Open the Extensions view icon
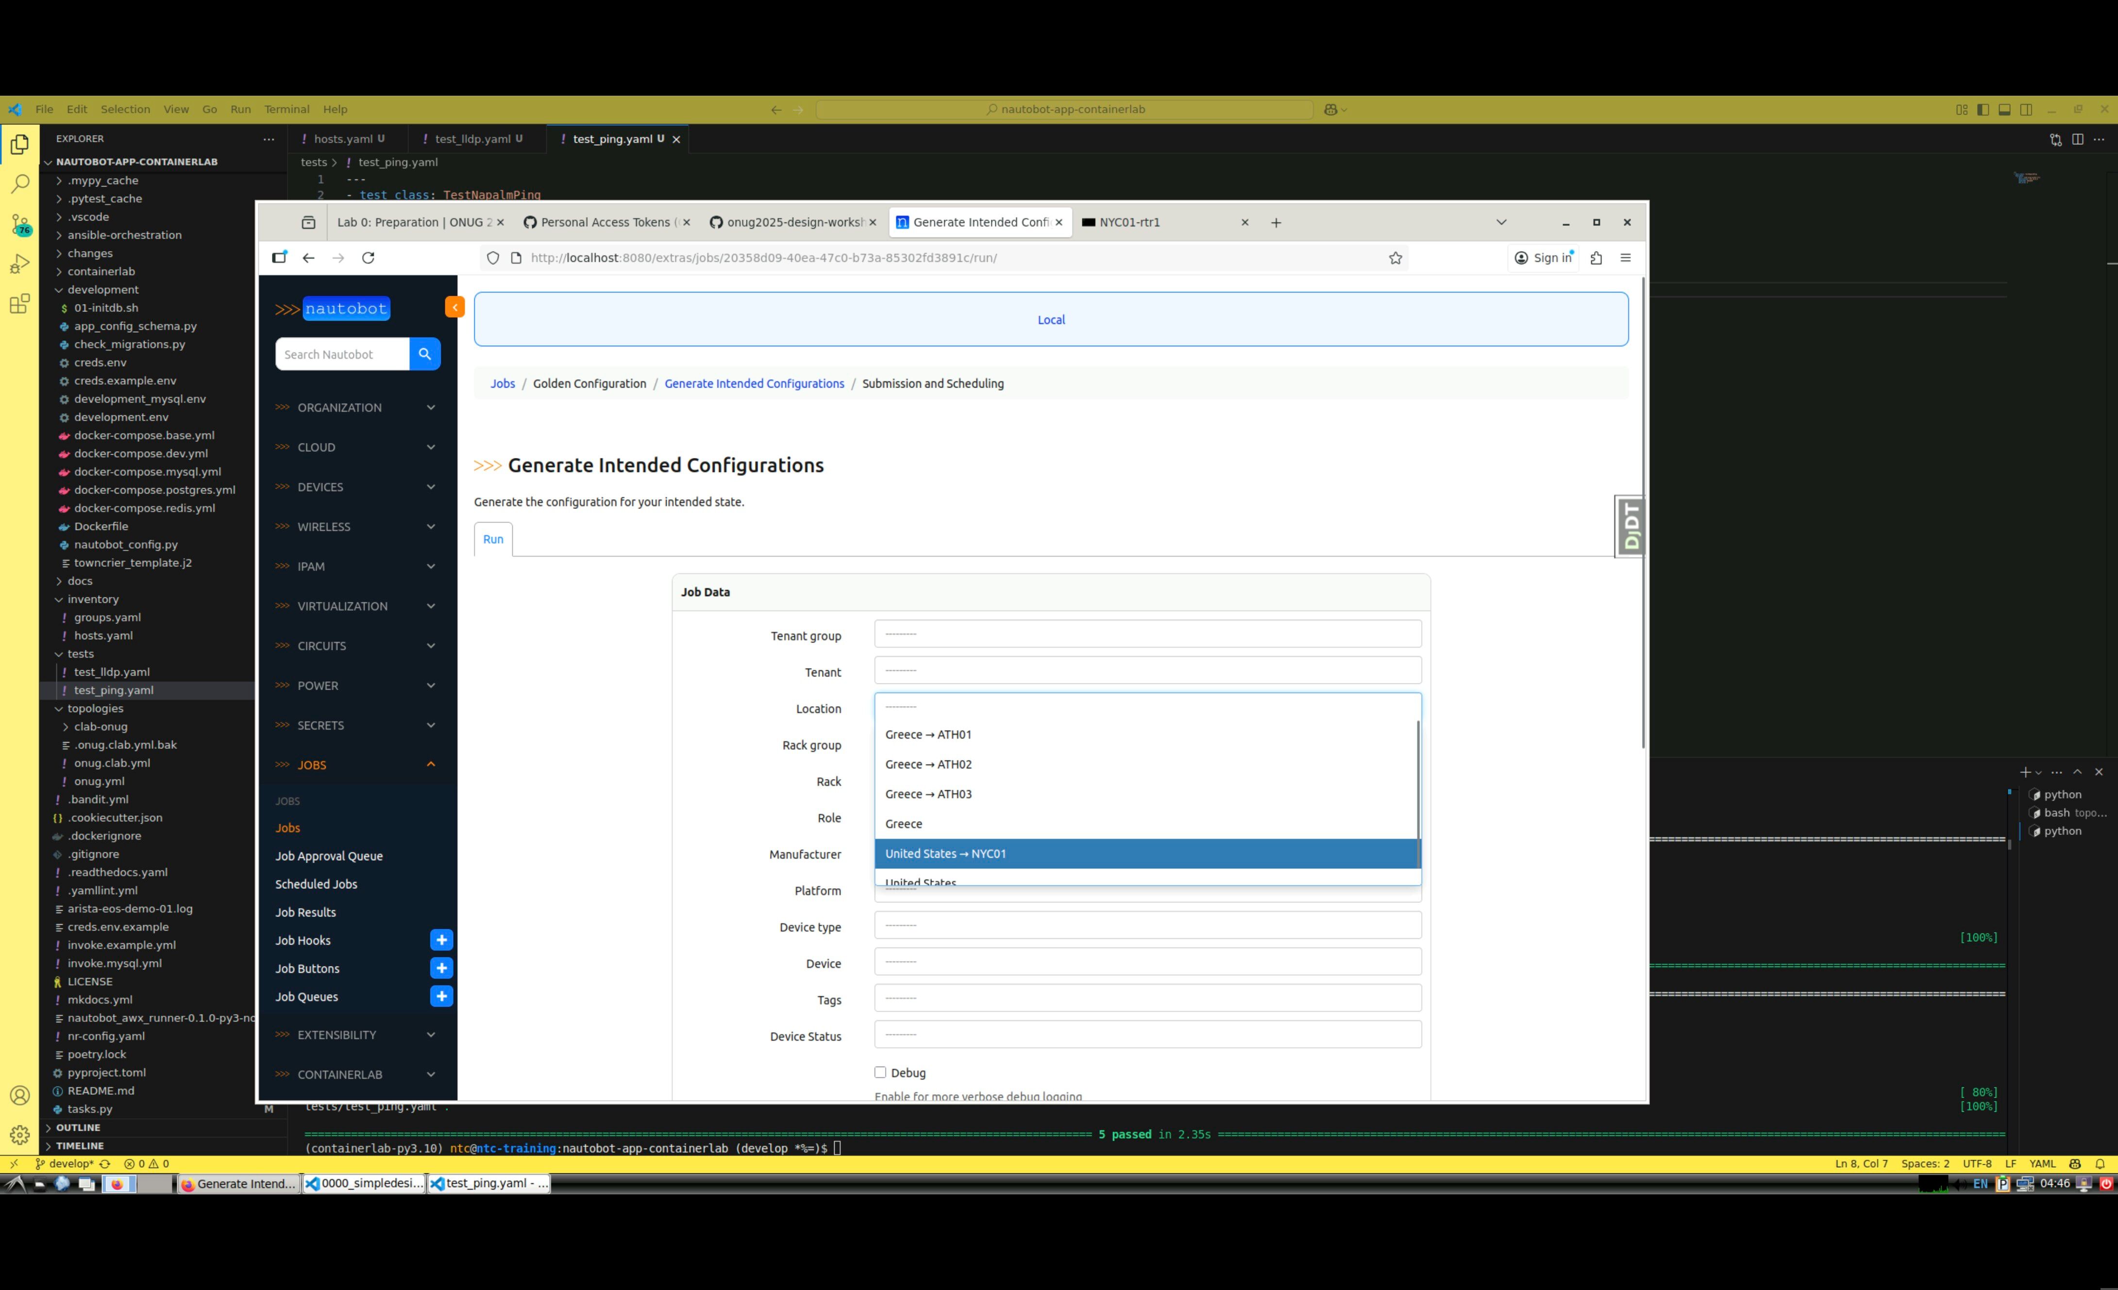Image resolution: width=2118 pixels, height=1290 pixels. (20, 304)
